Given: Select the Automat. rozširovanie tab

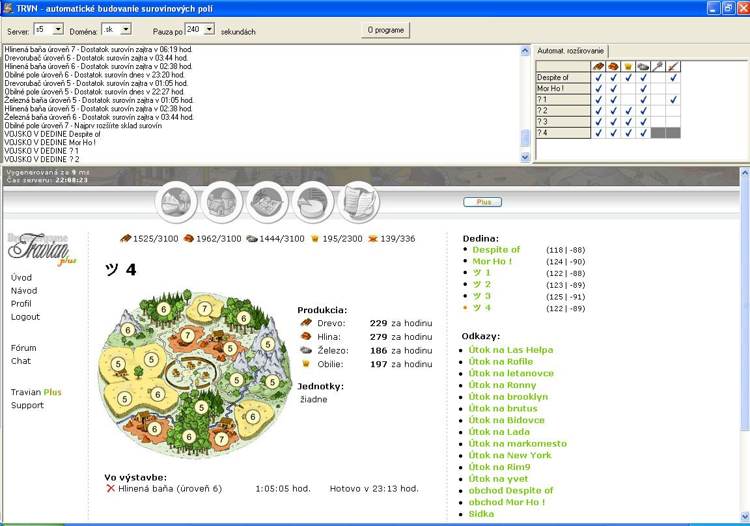Looking at the screenshot, I should 570,51.
